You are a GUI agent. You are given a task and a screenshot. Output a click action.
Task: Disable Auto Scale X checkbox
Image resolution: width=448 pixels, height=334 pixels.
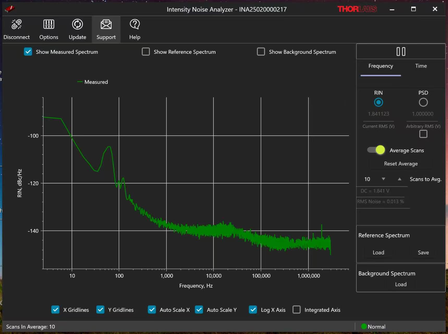[152, 310]
